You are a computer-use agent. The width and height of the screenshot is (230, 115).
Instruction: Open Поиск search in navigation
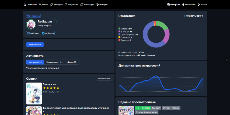[44, 5]
